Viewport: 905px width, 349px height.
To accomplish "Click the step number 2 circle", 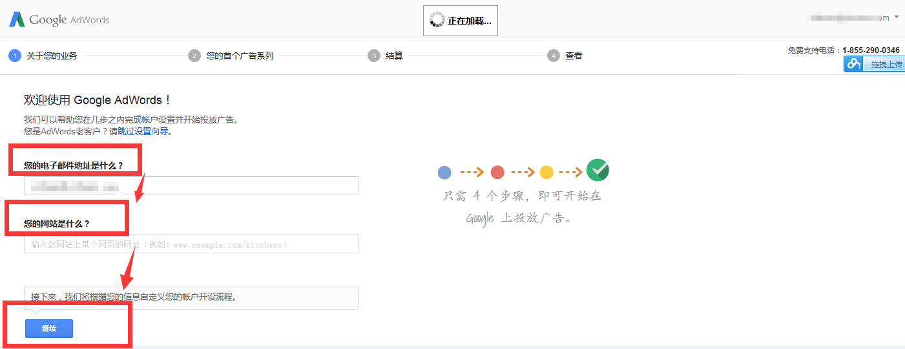I will 194,56.
